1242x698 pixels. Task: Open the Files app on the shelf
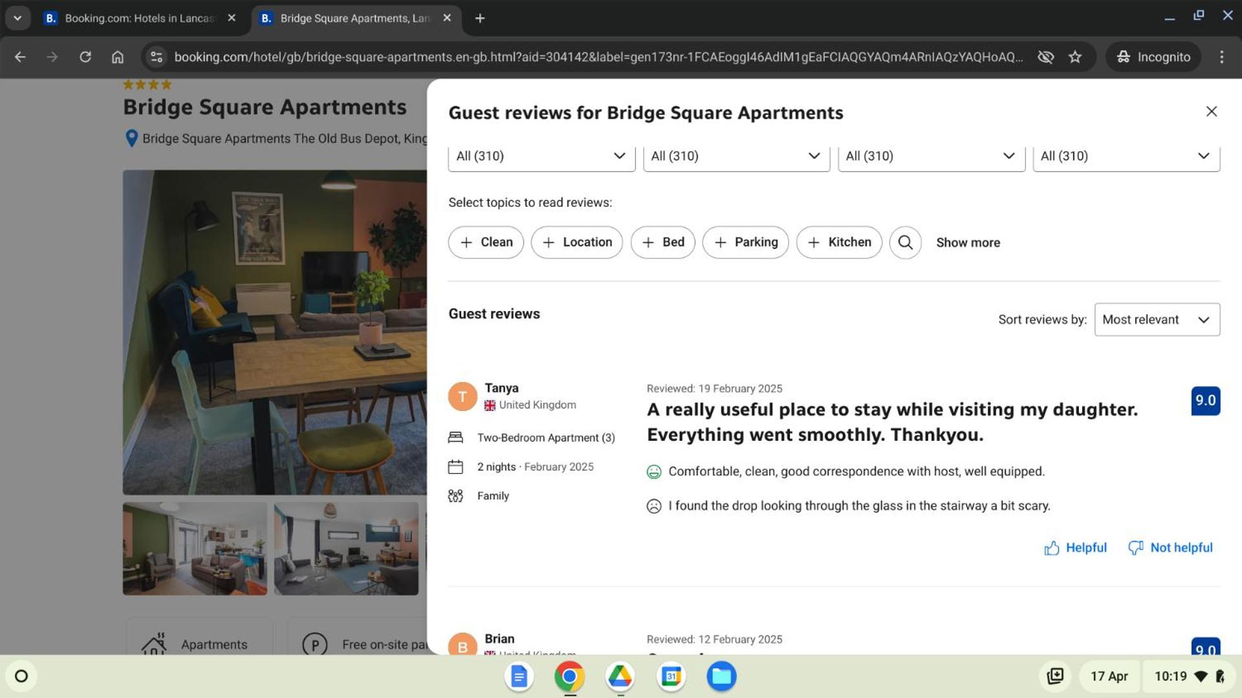pos(722,676)
